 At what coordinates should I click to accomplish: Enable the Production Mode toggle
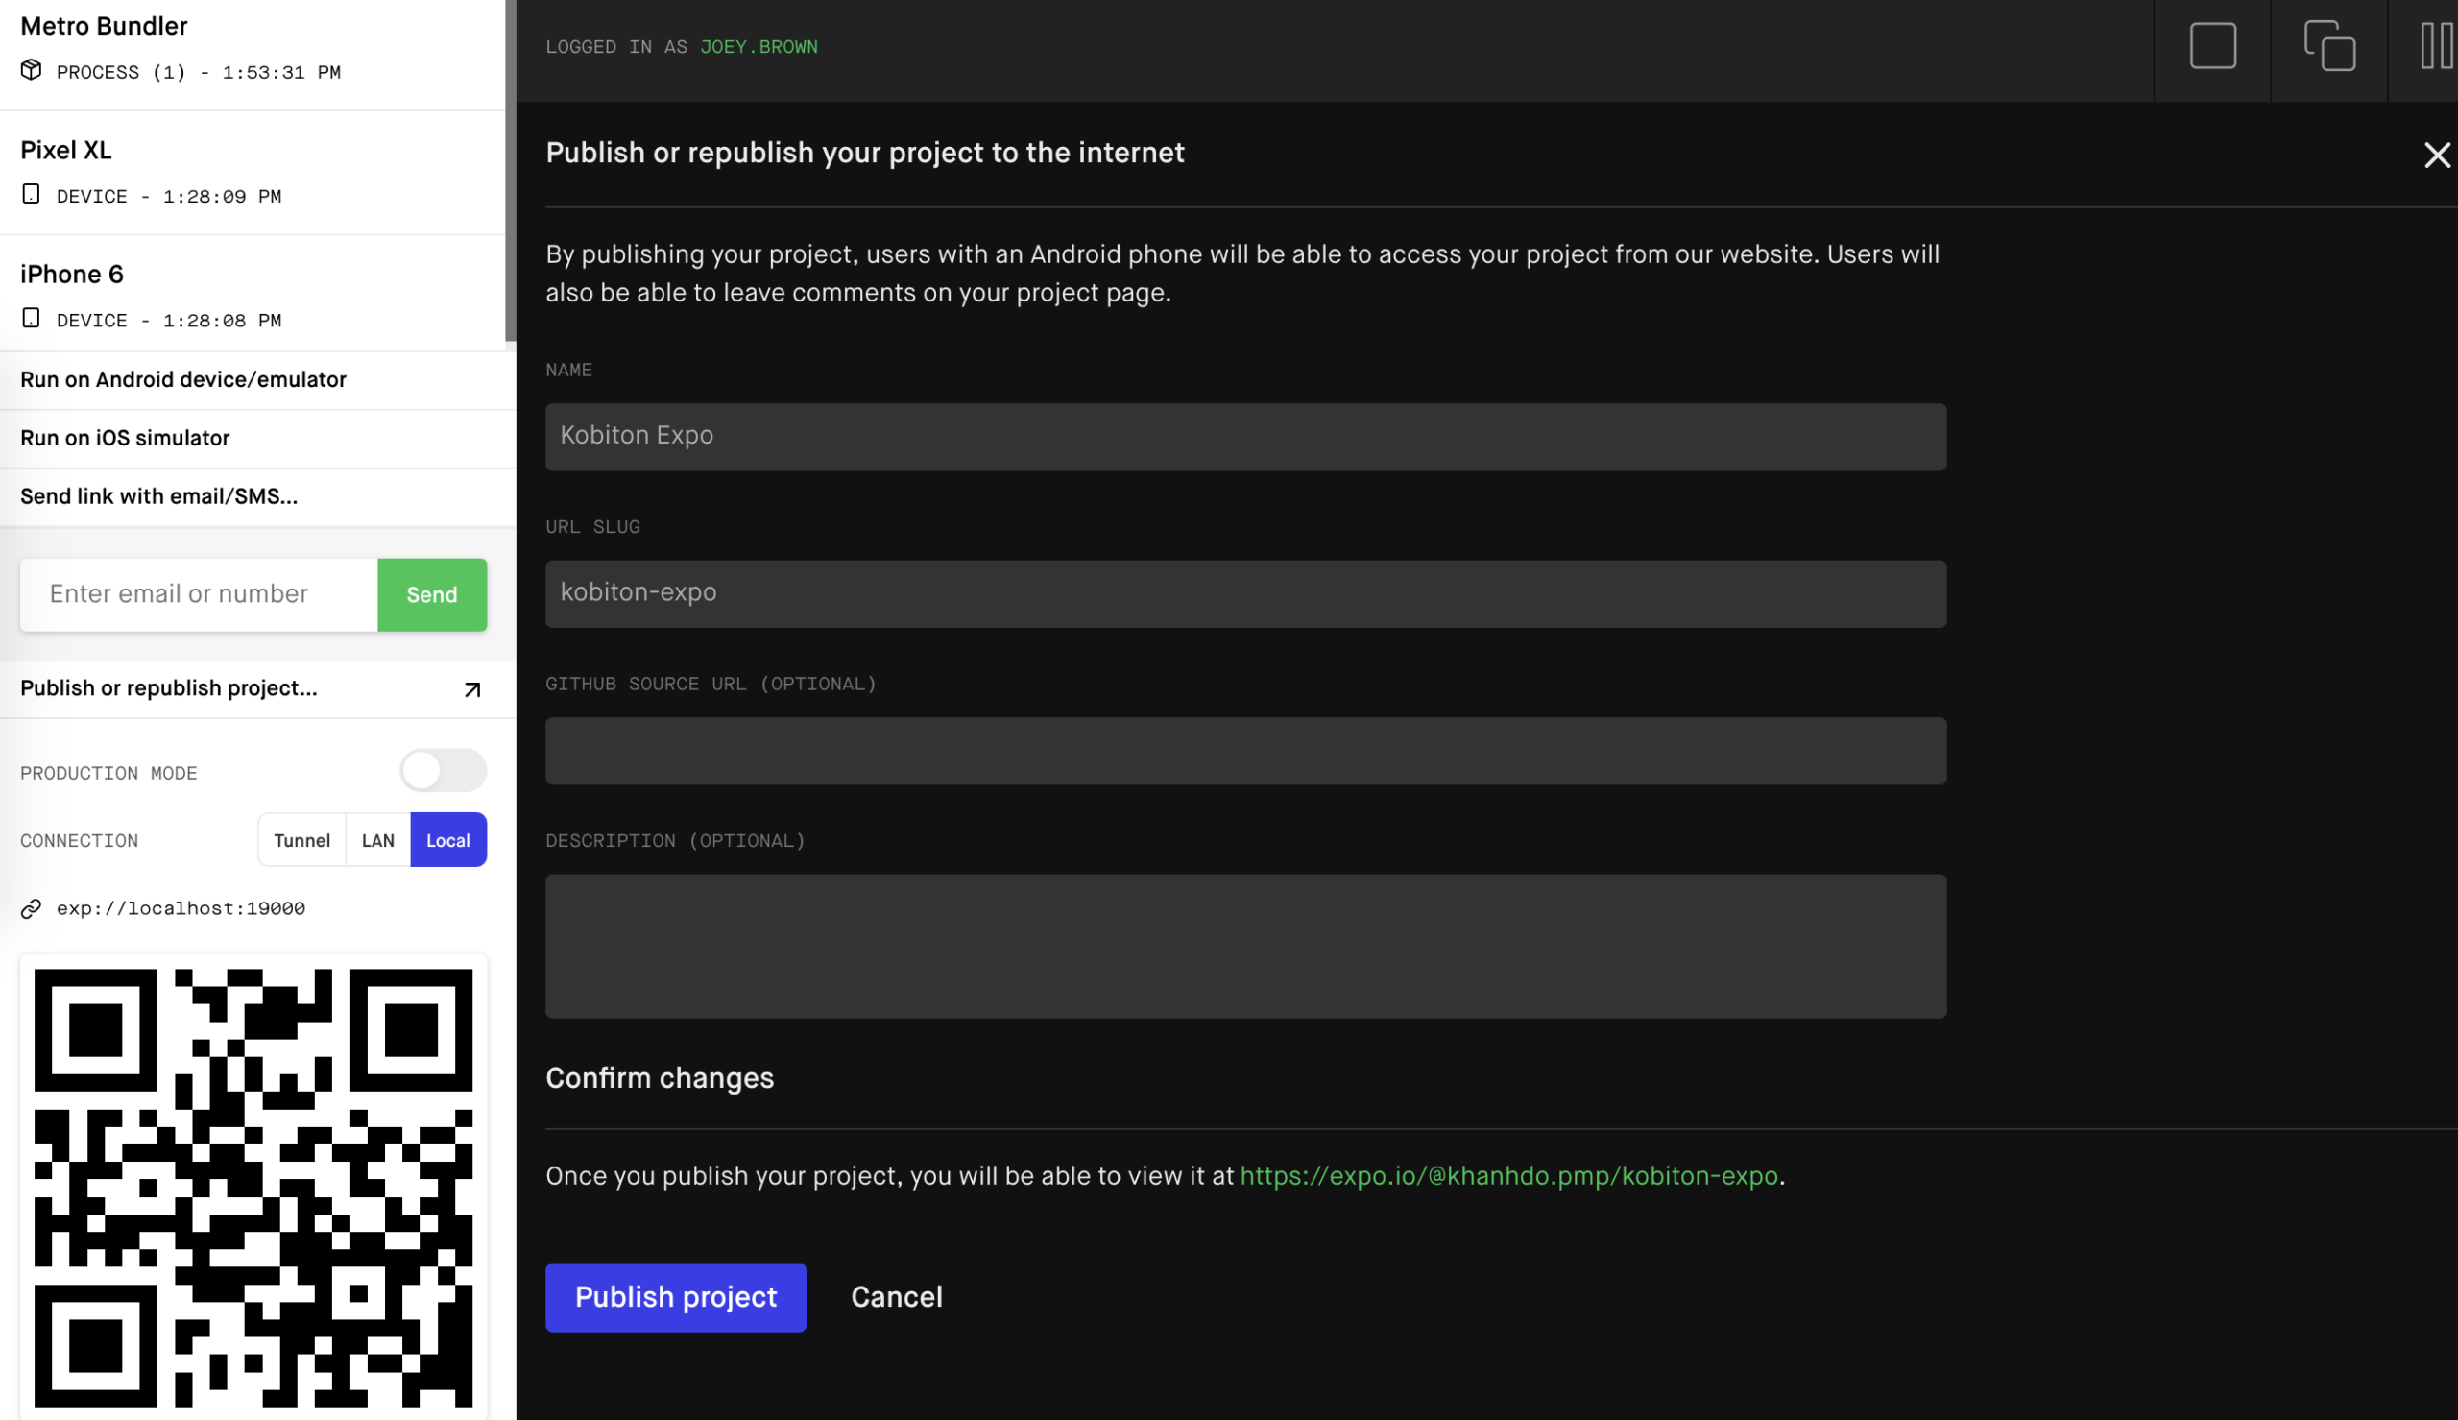tap(444, 769)
